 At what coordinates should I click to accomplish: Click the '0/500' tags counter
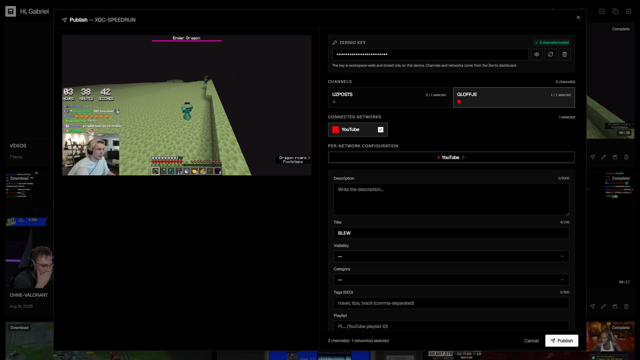565,292
